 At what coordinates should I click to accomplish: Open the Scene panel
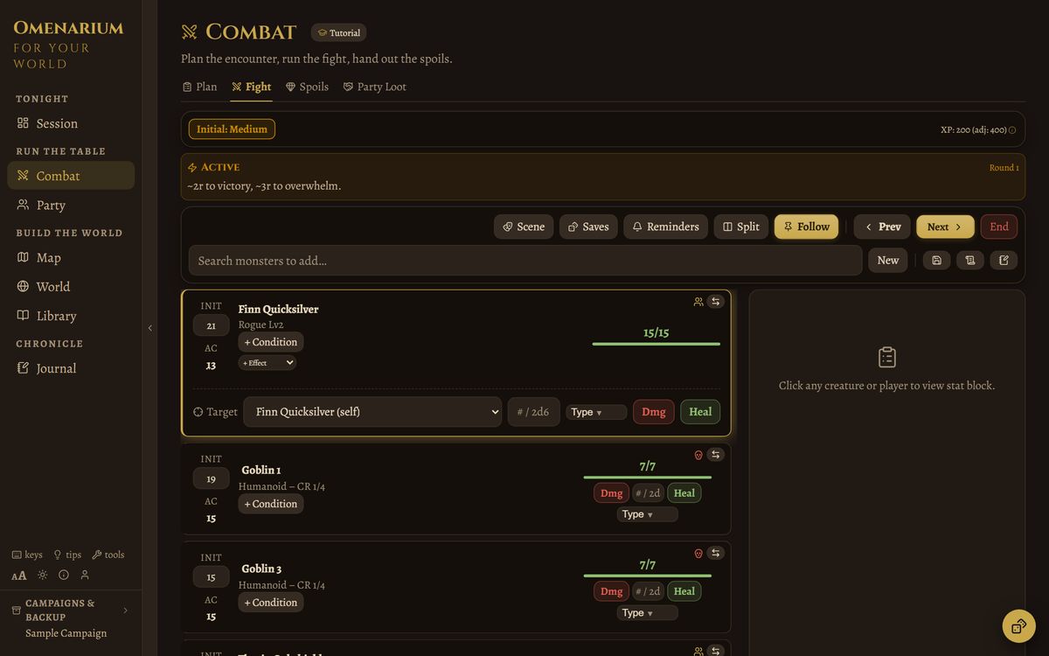click(524, 227)
